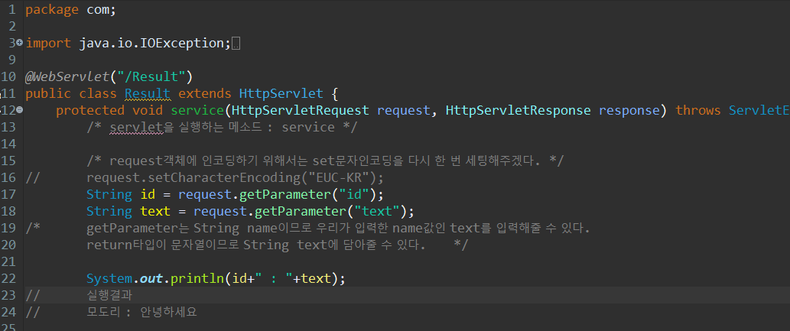Click the 'request' parameter on line 12

click(x=403, y=110)
